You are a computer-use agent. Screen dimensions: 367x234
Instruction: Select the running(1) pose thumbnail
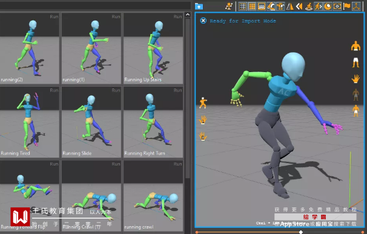tap(91, 48)
